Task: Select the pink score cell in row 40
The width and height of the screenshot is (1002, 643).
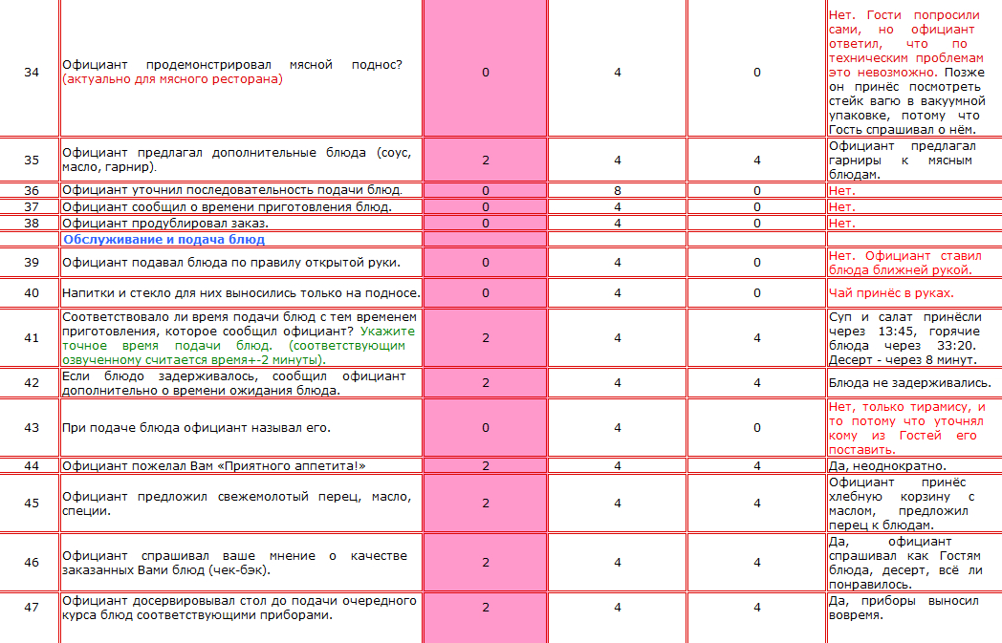Action: (x=485, y=293)
